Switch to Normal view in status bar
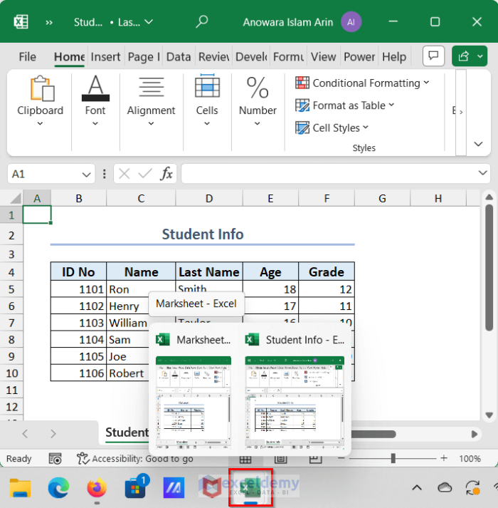Viewport: 498px width, 508px height. coord(245,460)
